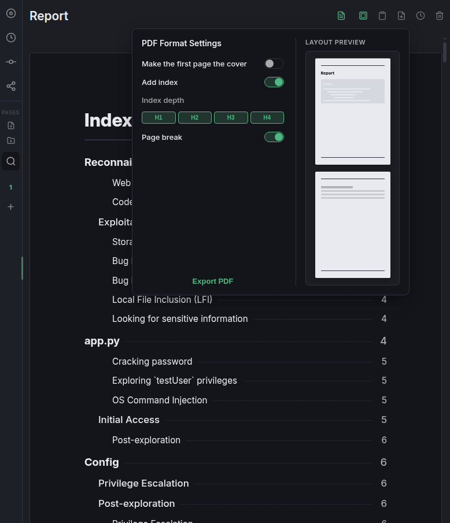Open the search magnifier in sidebar
Image resolution: width=450 pixels, height=523 pixels.
pos(11,161)
